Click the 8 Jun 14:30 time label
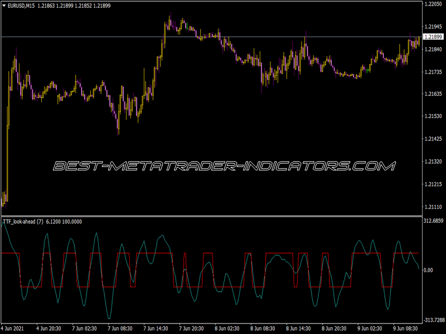This screenshot has width=446, height=334. tap(298, 328)
